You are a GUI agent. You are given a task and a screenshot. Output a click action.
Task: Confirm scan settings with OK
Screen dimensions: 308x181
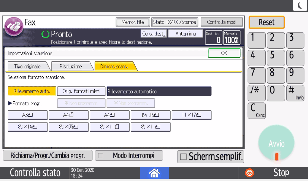pos(224,53)
